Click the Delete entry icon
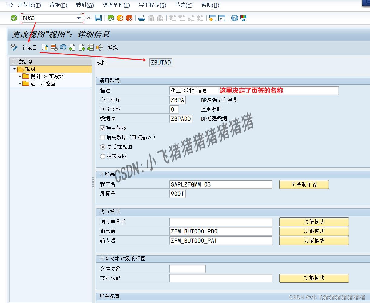The image size is (370, 303). click(54, 47)
